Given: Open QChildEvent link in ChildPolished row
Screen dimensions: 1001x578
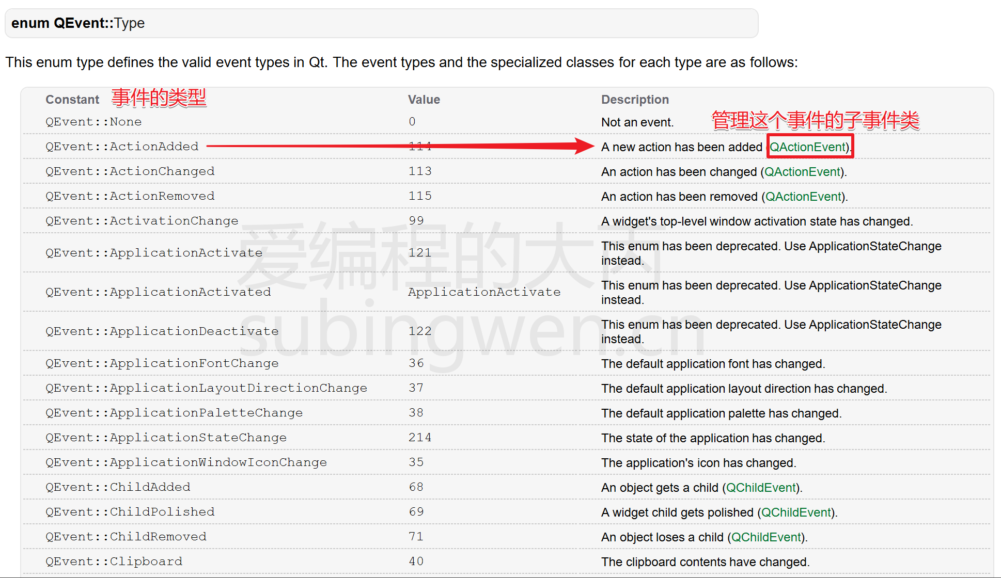Looking at the screenshot, I should tap(796, 512).
